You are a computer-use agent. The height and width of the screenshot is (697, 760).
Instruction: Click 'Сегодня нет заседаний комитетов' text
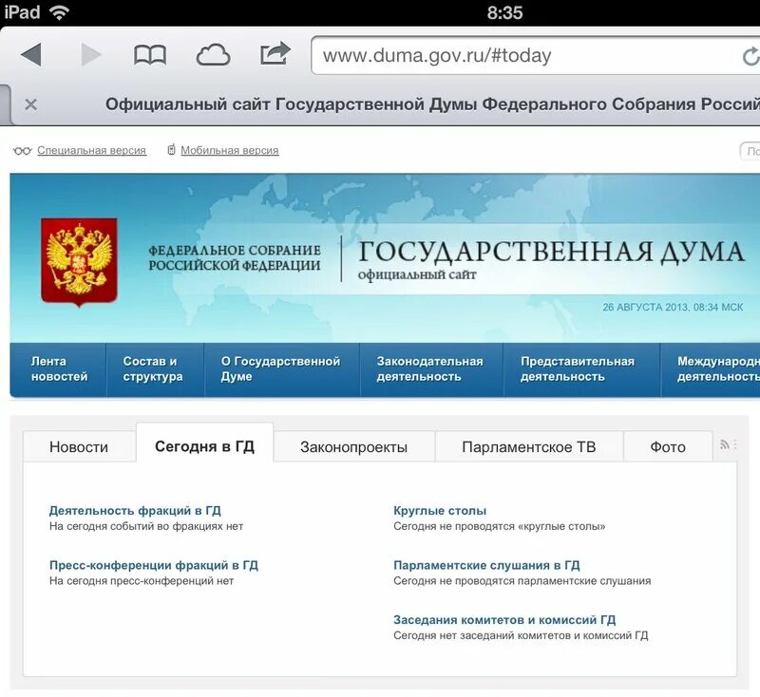[x=521, y=635]
